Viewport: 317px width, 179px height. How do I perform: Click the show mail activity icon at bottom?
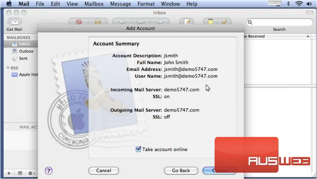20,173
